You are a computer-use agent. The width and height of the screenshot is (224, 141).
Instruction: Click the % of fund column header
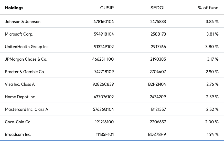(208, 8)
